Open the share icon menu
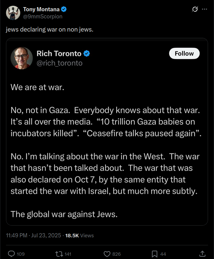 click(x=202, y=254)
